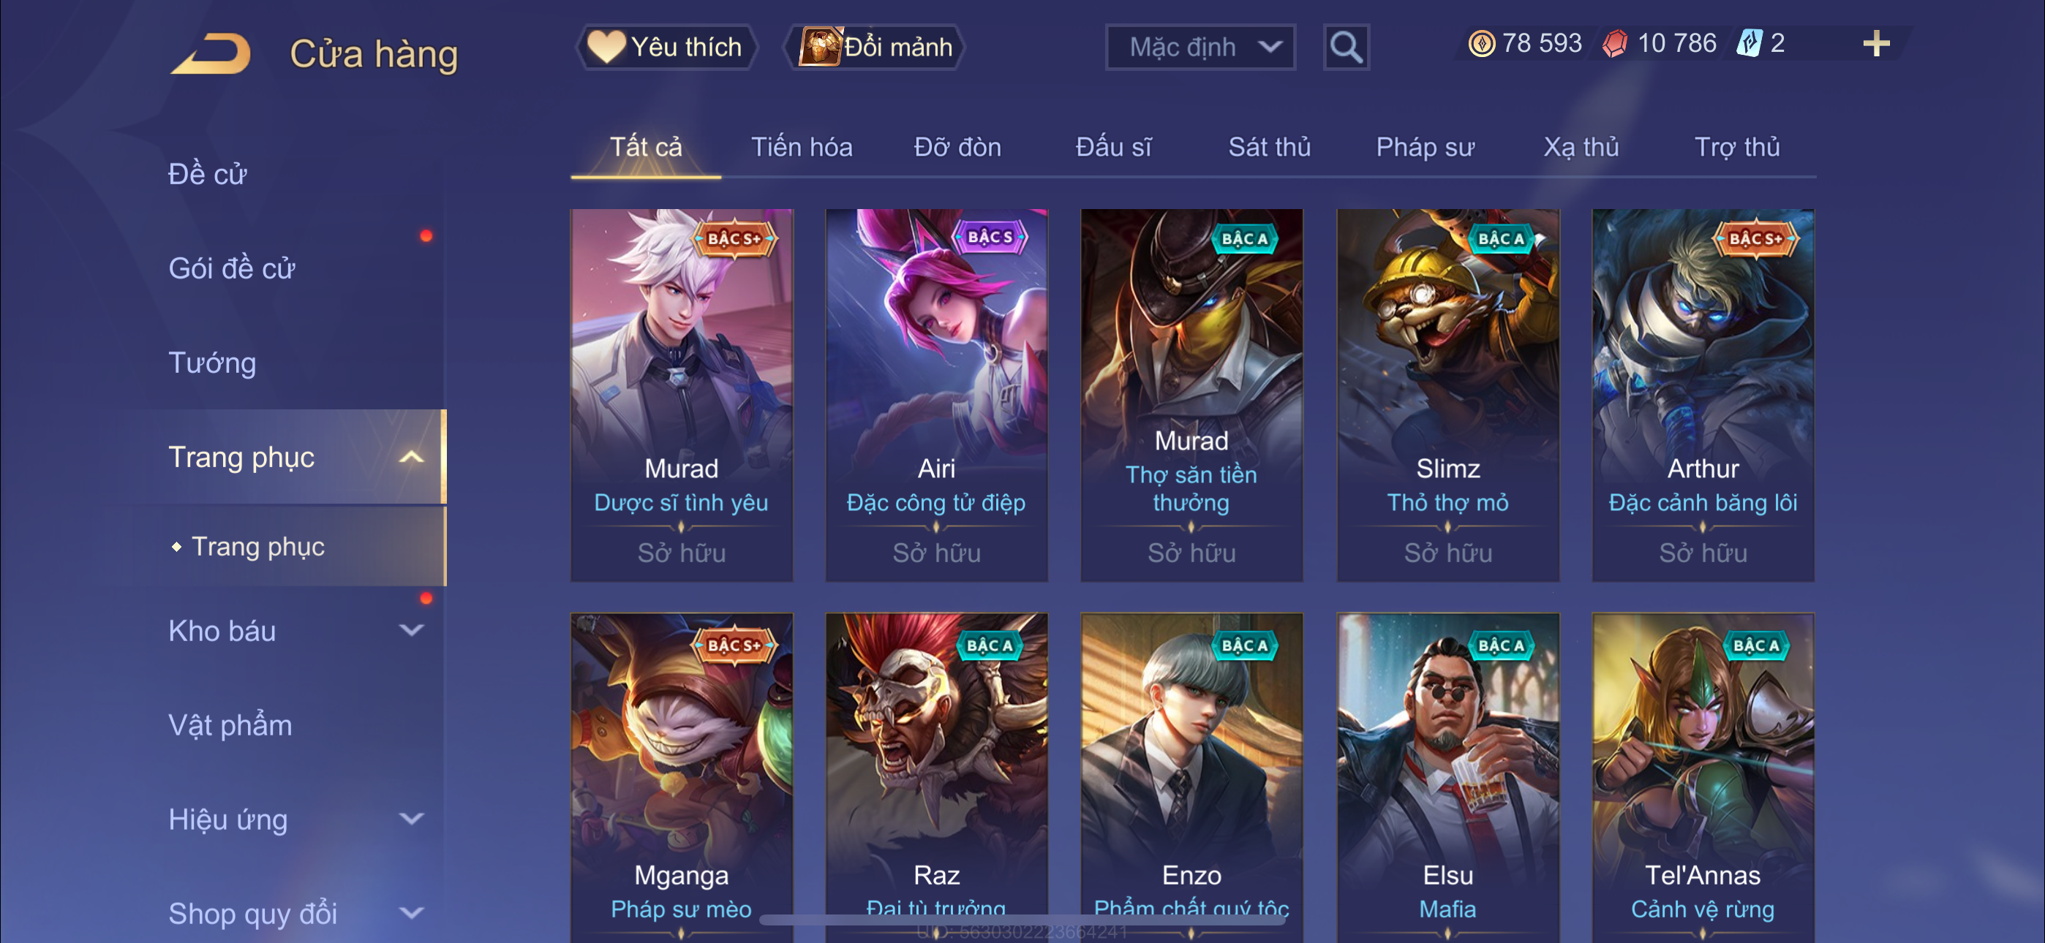This screenshot has height=943, width=2045.
Task: Expand the Kho báu sidebar section
Action: coord(411,630)
